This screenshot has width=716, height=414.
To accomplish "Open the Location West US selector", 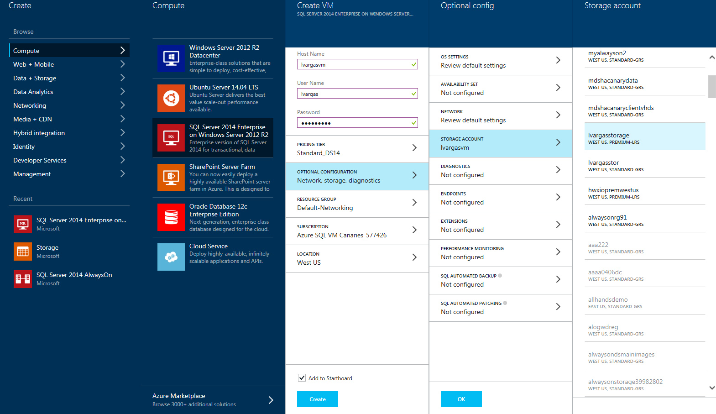I will (x=357, y=258).
